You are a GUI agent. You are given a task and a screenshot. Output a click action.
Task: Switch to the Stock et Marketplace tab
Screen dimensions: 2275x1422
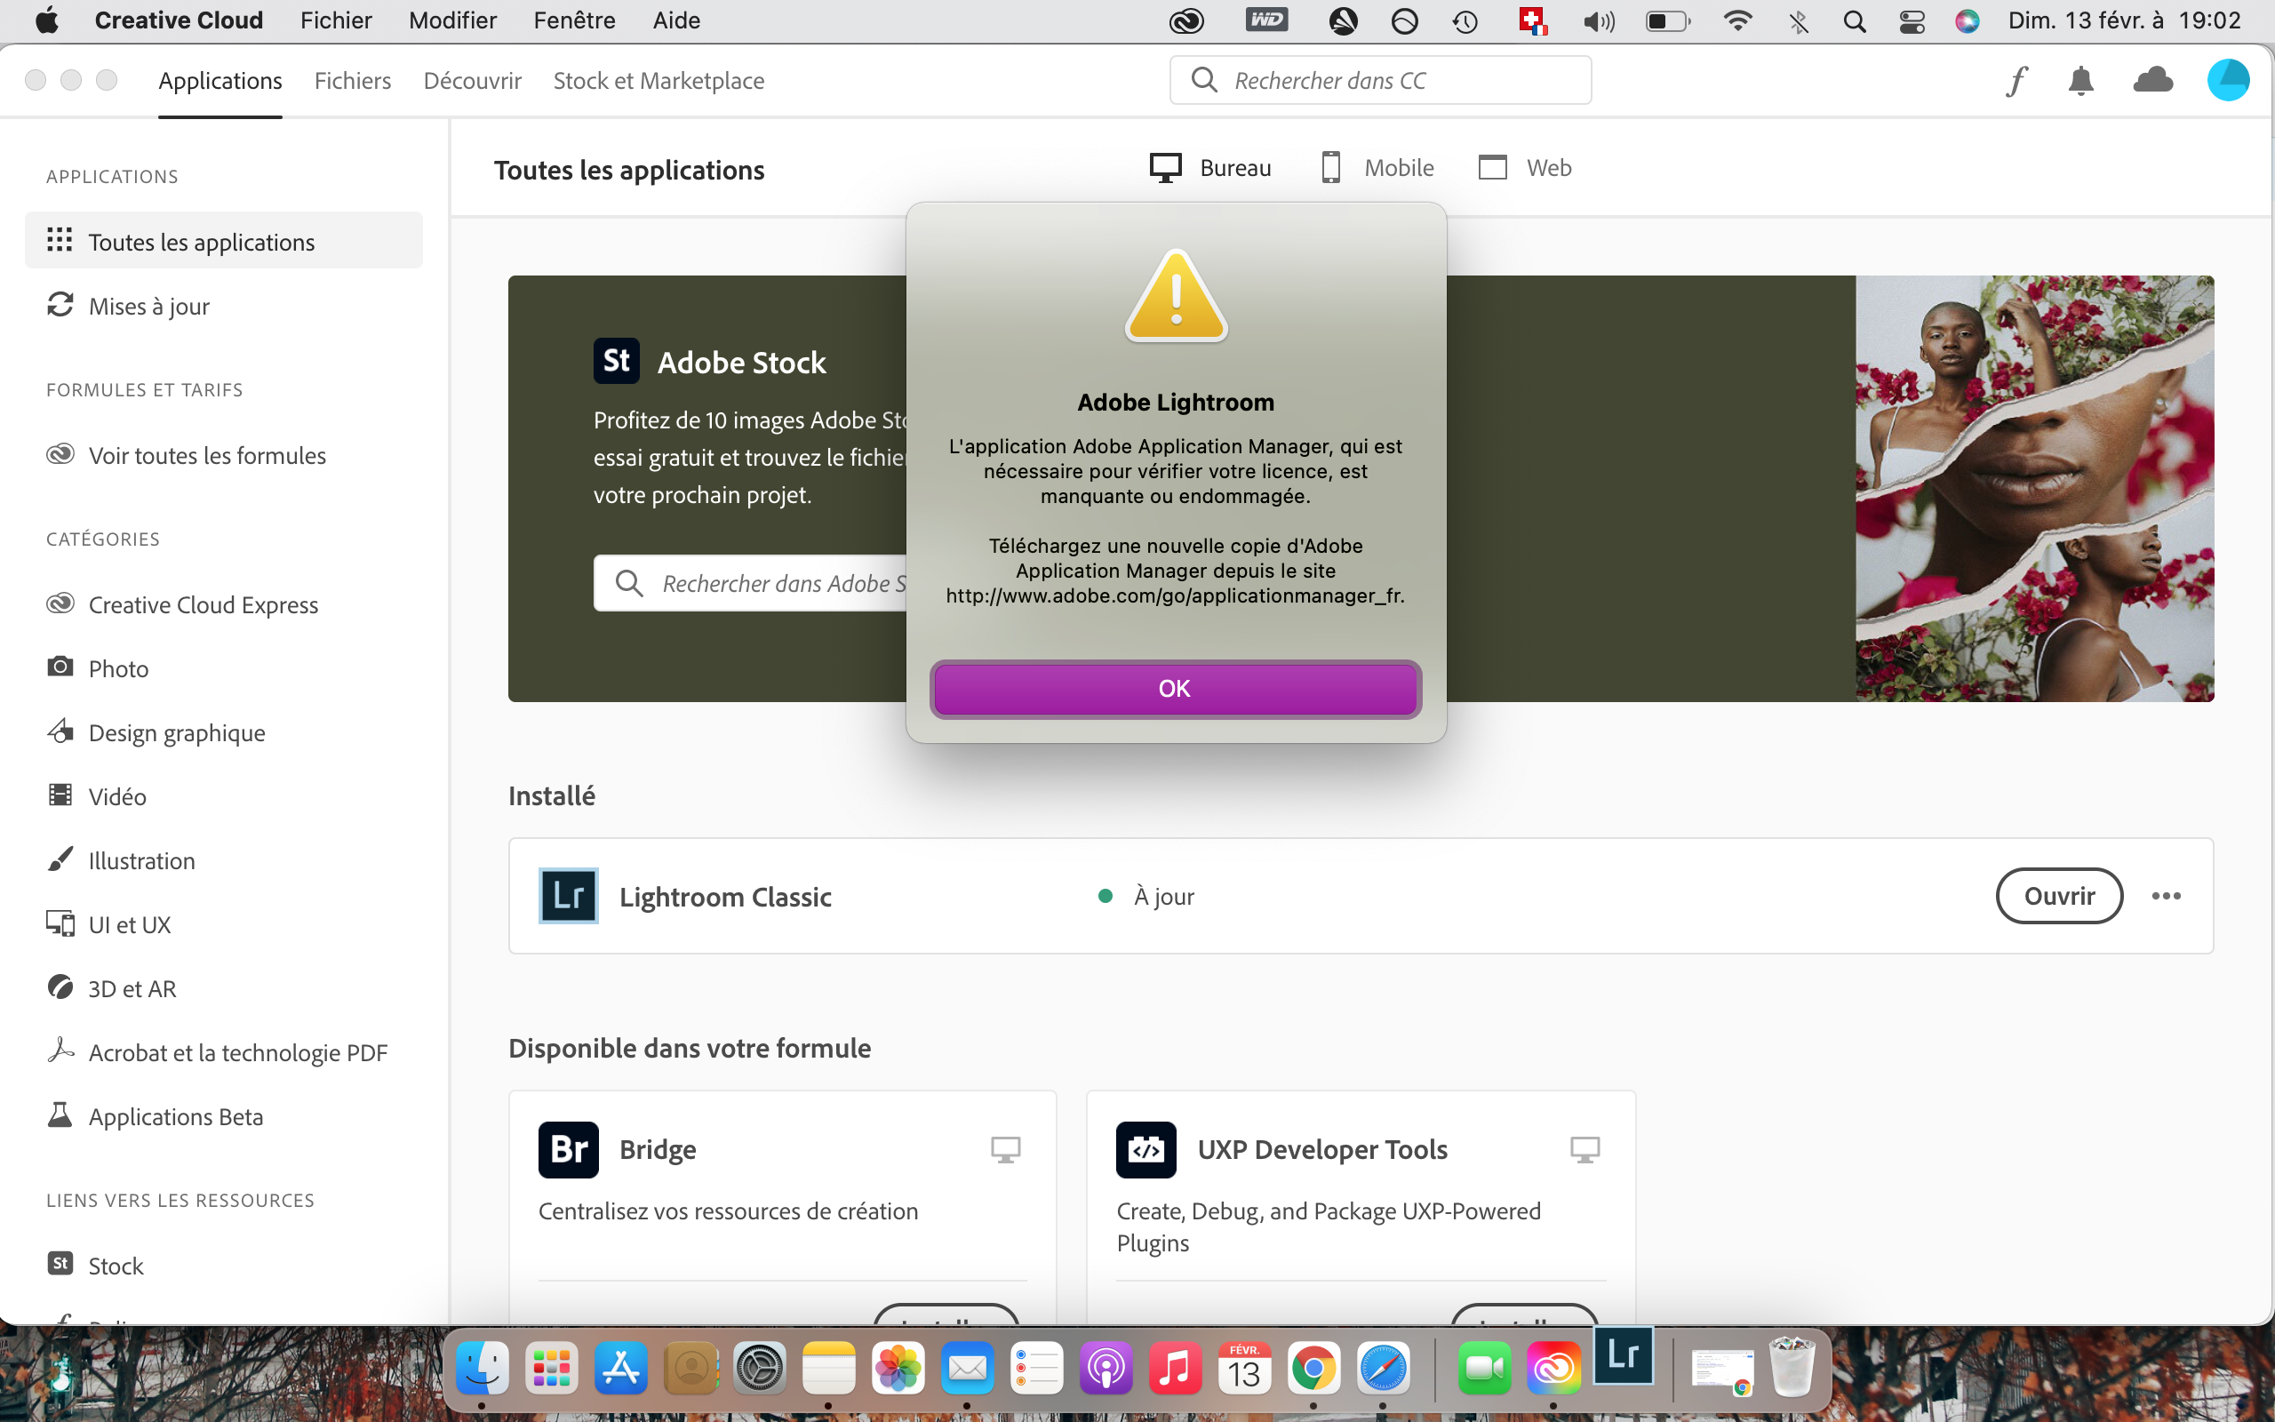(658, 81)
